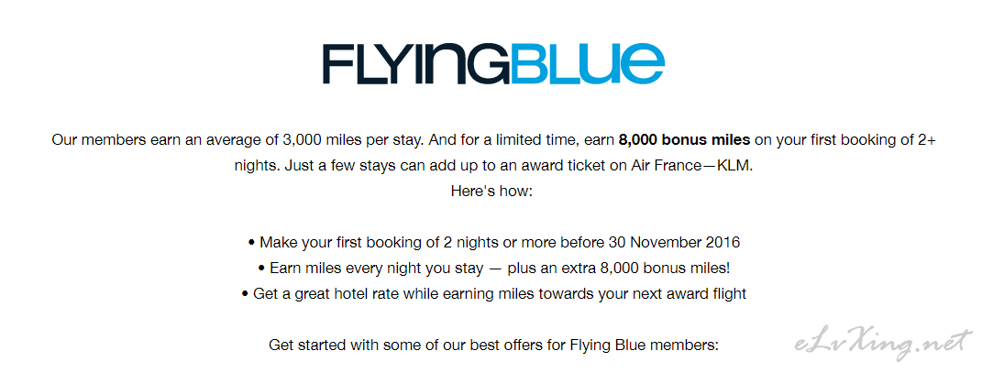Click the "plus an extra 8,000 bonus miles!" text

tap(619, 269)
